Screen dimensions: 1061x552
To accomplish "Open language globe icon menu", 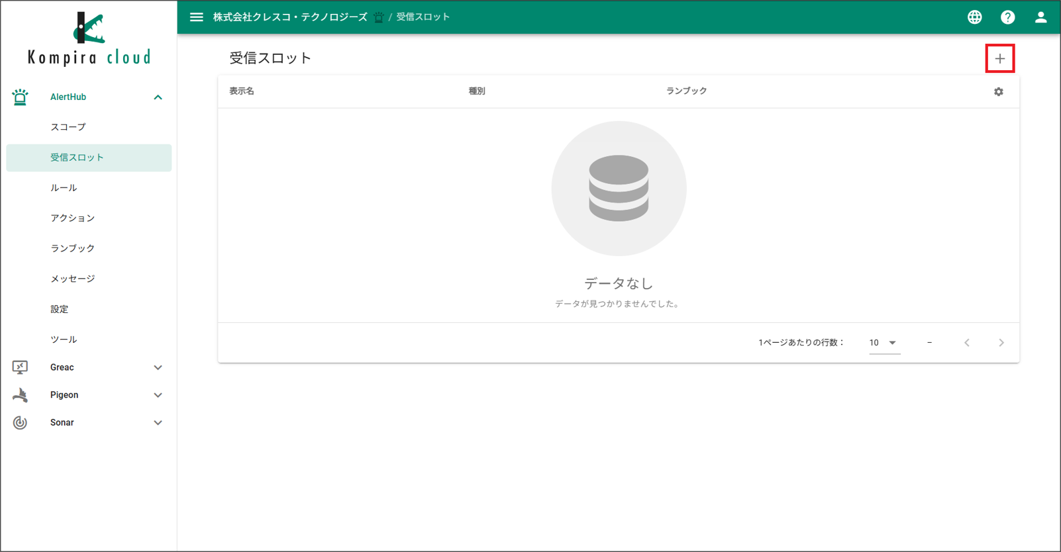I will pos(974,17).
